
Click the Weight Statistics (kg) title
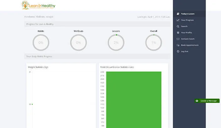coord(38,67)
